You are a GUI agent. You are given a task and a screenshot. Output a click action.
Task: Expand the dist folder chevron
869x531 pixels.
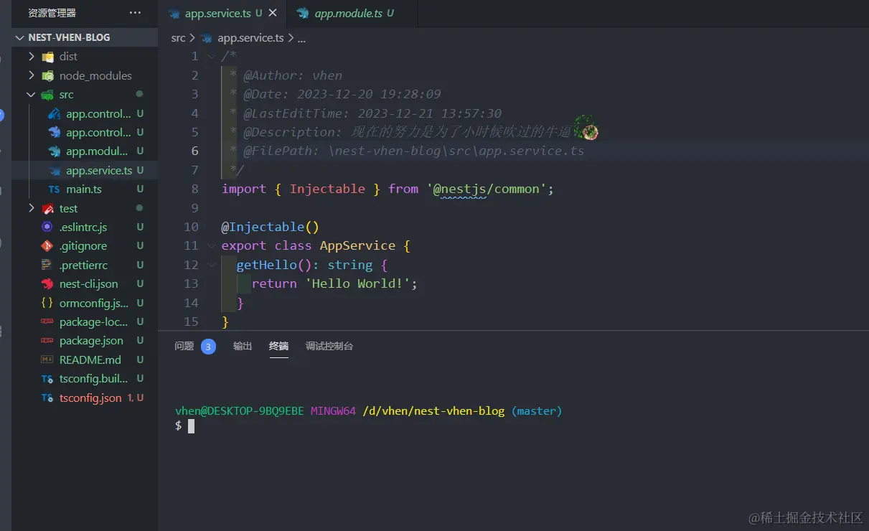[x=31, y=57]
